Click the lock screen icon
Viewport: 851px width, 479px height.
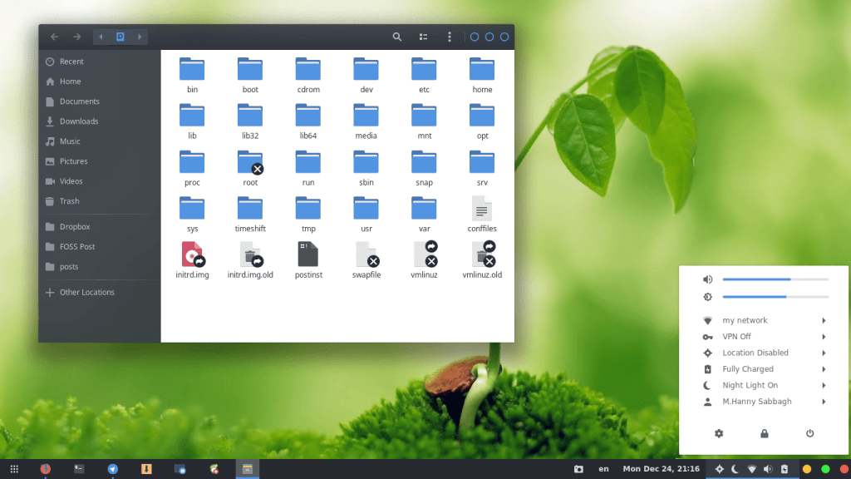click(x=764, y=433)
